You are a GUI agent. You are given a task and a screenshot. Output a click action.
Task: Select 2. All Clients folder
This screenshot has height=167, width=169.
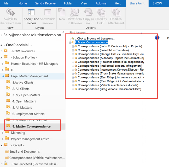click(x=21, y=89)
